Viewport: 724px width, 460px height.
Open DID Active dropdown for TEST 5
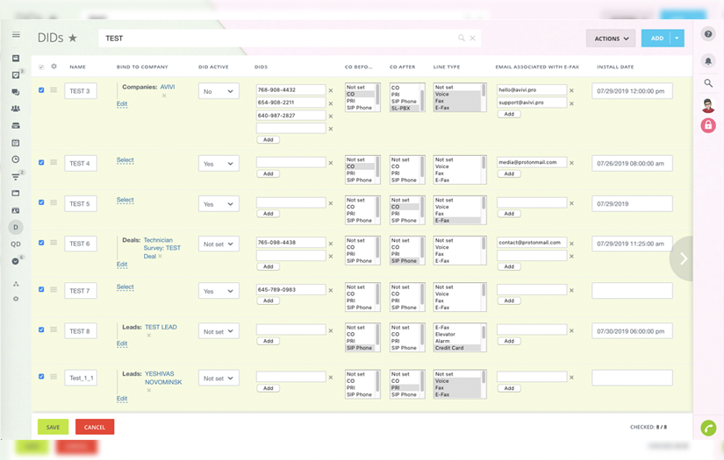[219, 204]
